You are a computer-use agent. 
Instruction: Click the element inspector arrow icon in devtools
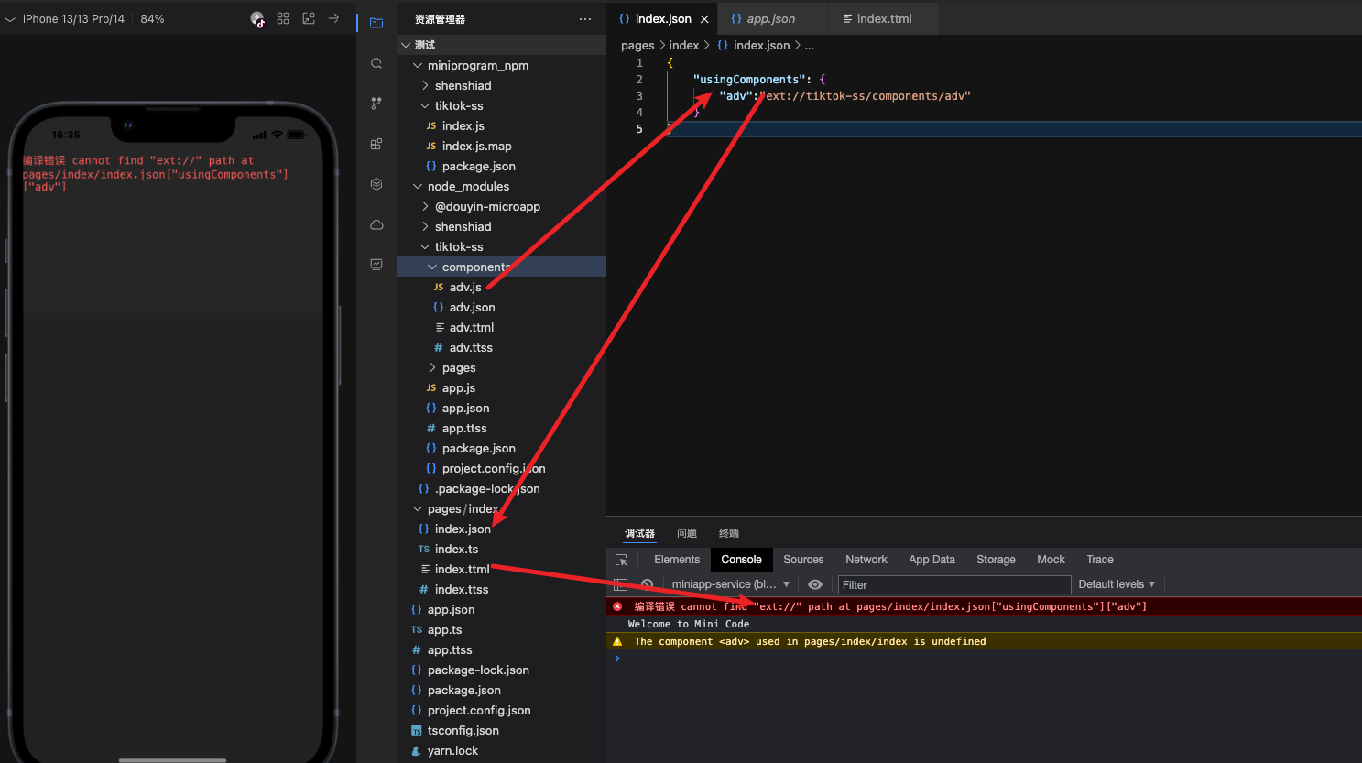pos(621,560)
